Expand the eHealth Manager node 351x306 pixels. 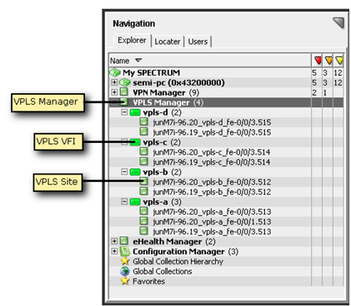(114, 241)
